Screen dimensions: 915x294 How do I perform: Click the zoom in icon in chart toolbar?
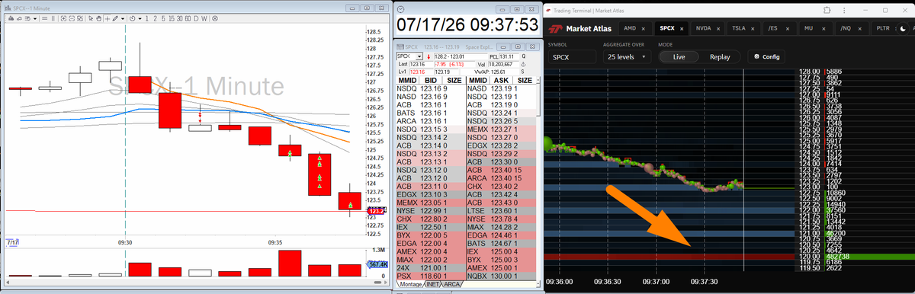[63, 19]
